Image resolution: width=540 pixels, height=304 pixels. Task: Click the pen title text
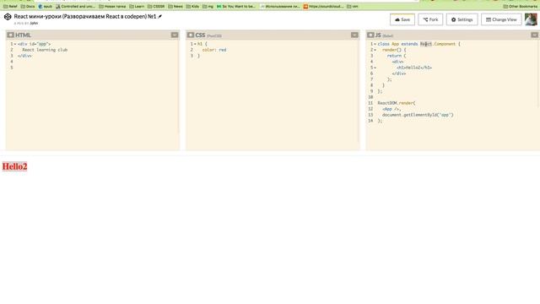pyautogui.click(x=85, y=17)
